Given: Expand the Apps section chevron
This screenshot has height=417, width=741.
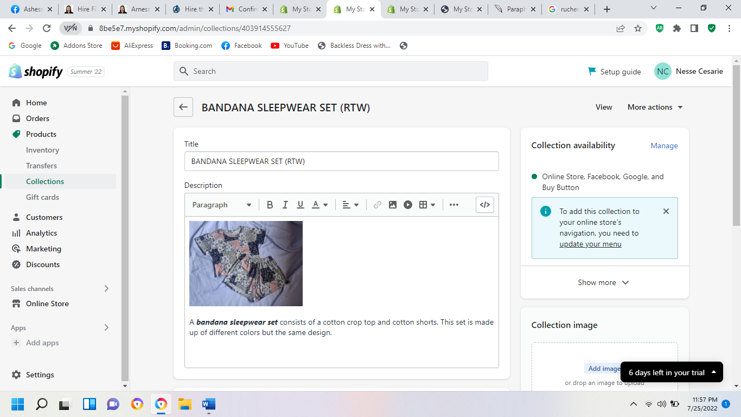Looking at the screenshot, I should click(x=106, y=327).
